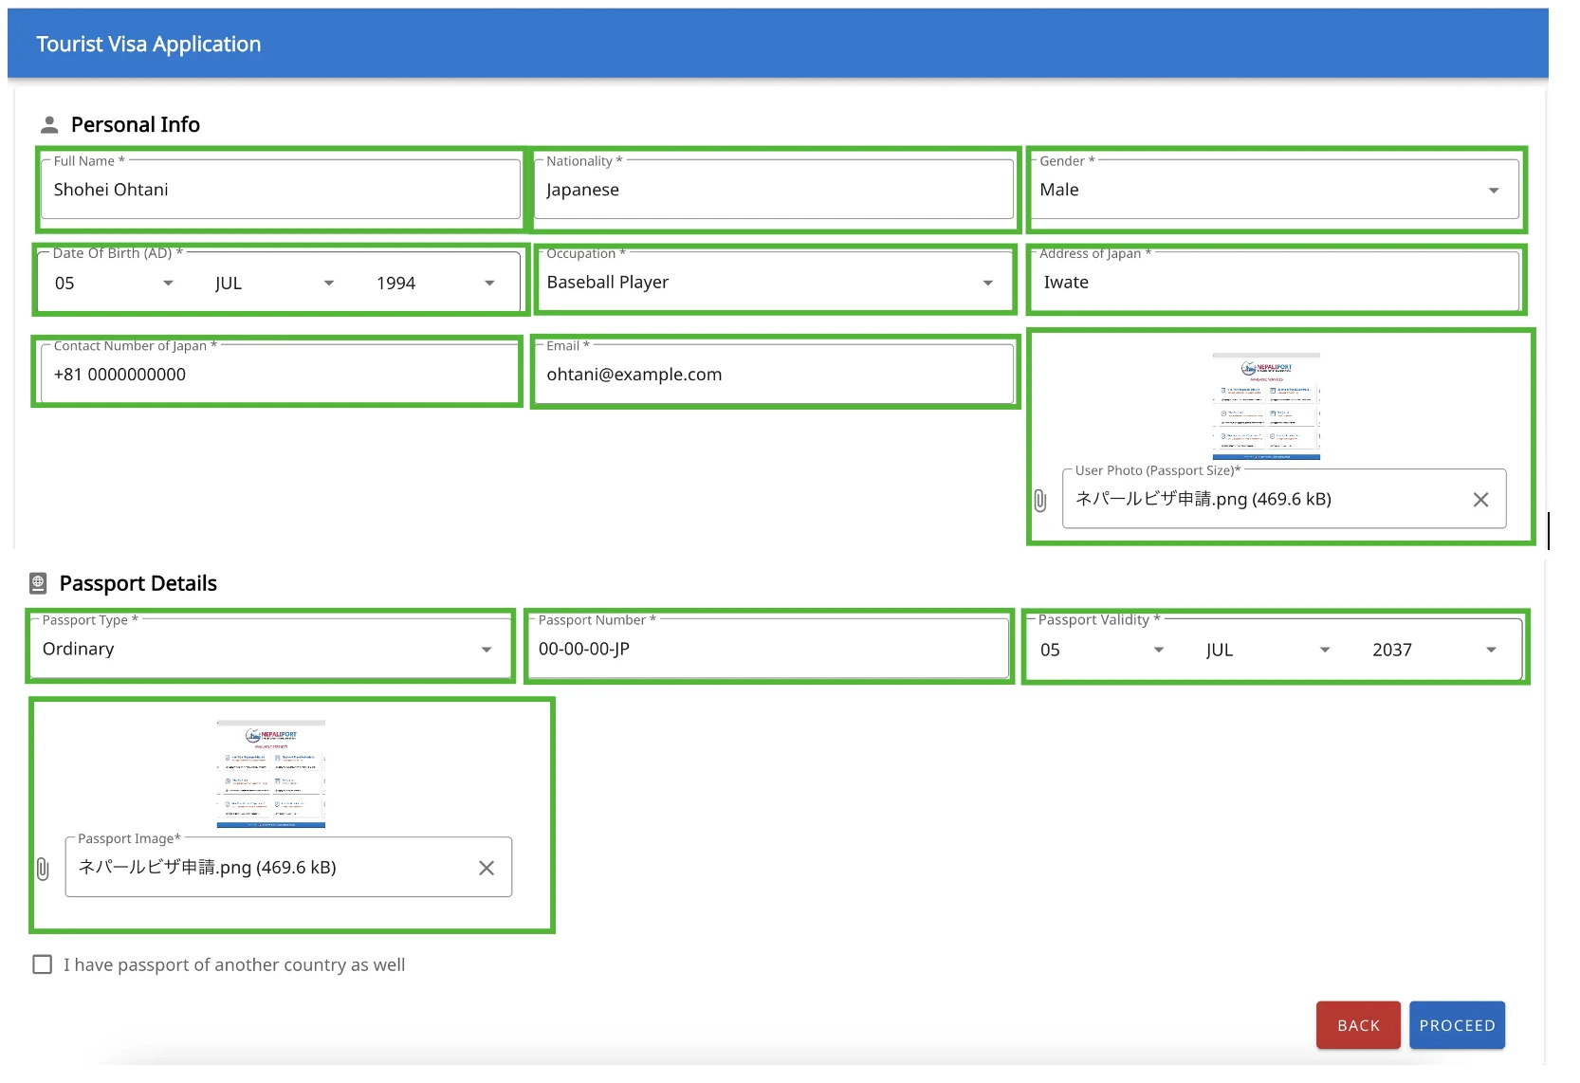Click the blue PROCEED button
This screenshot has height=1083, width=1580.
[x=1457, y=1025]
